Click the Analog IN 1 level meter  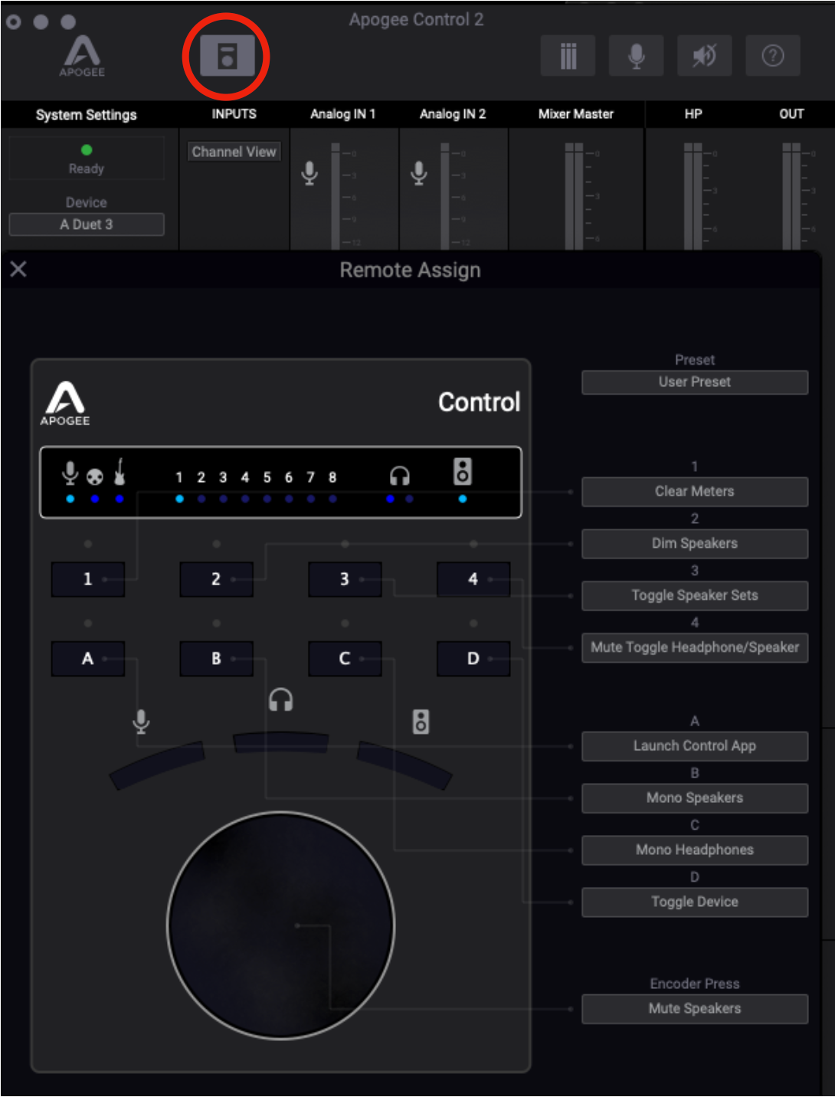336,195
